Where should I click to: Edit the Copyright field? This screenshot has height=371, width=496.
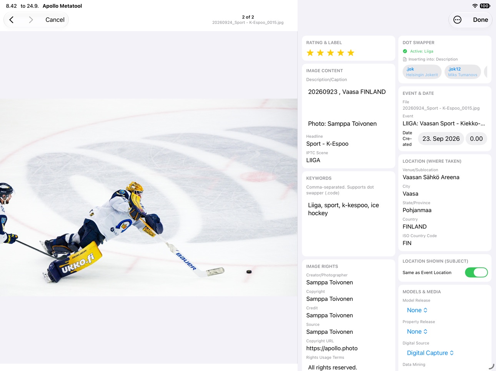[x=348, y=299]
